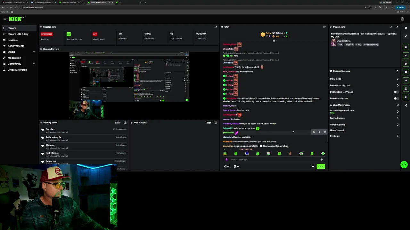Toggle channel actions widget in right toolbar
Image resolution: width=410 pixels, height=230 pixels.
[x=406, y=88]
